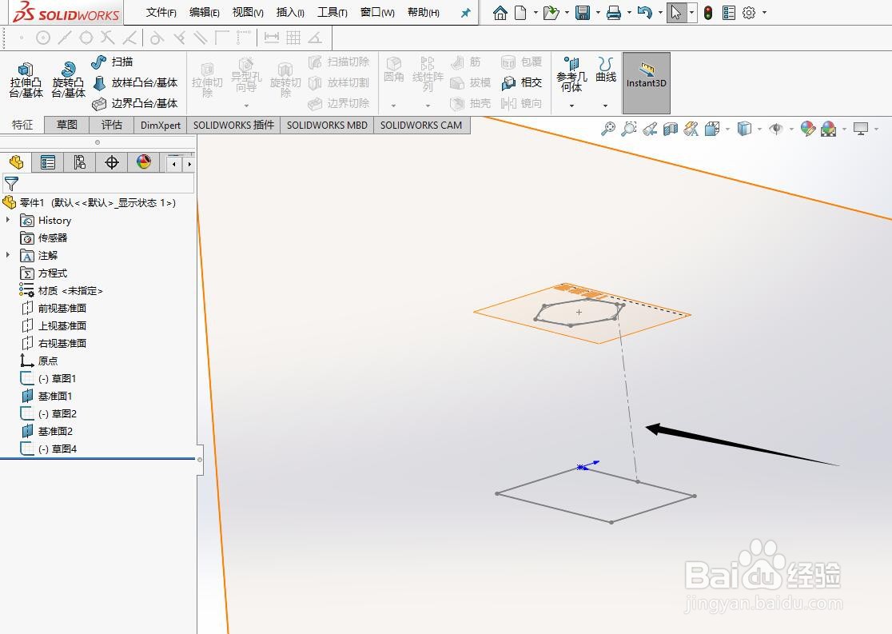The width and height of the screenshot is (892, 634).
Task: Create a New document icon
Action: (520, 13)
